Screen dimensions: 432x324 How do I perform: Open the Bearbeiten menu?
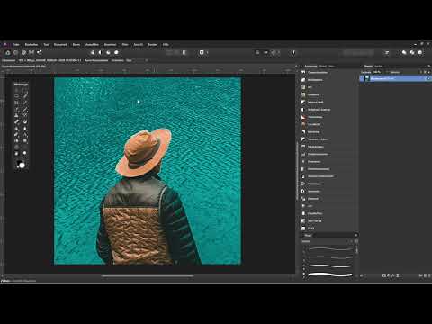[31, 44]
